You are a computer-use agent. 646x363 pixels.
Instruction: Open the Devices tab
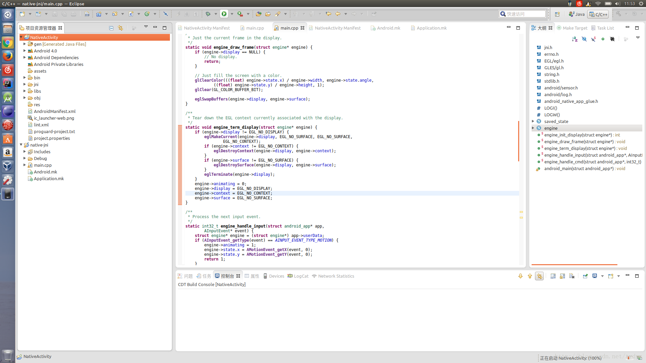tap(274, 276)
